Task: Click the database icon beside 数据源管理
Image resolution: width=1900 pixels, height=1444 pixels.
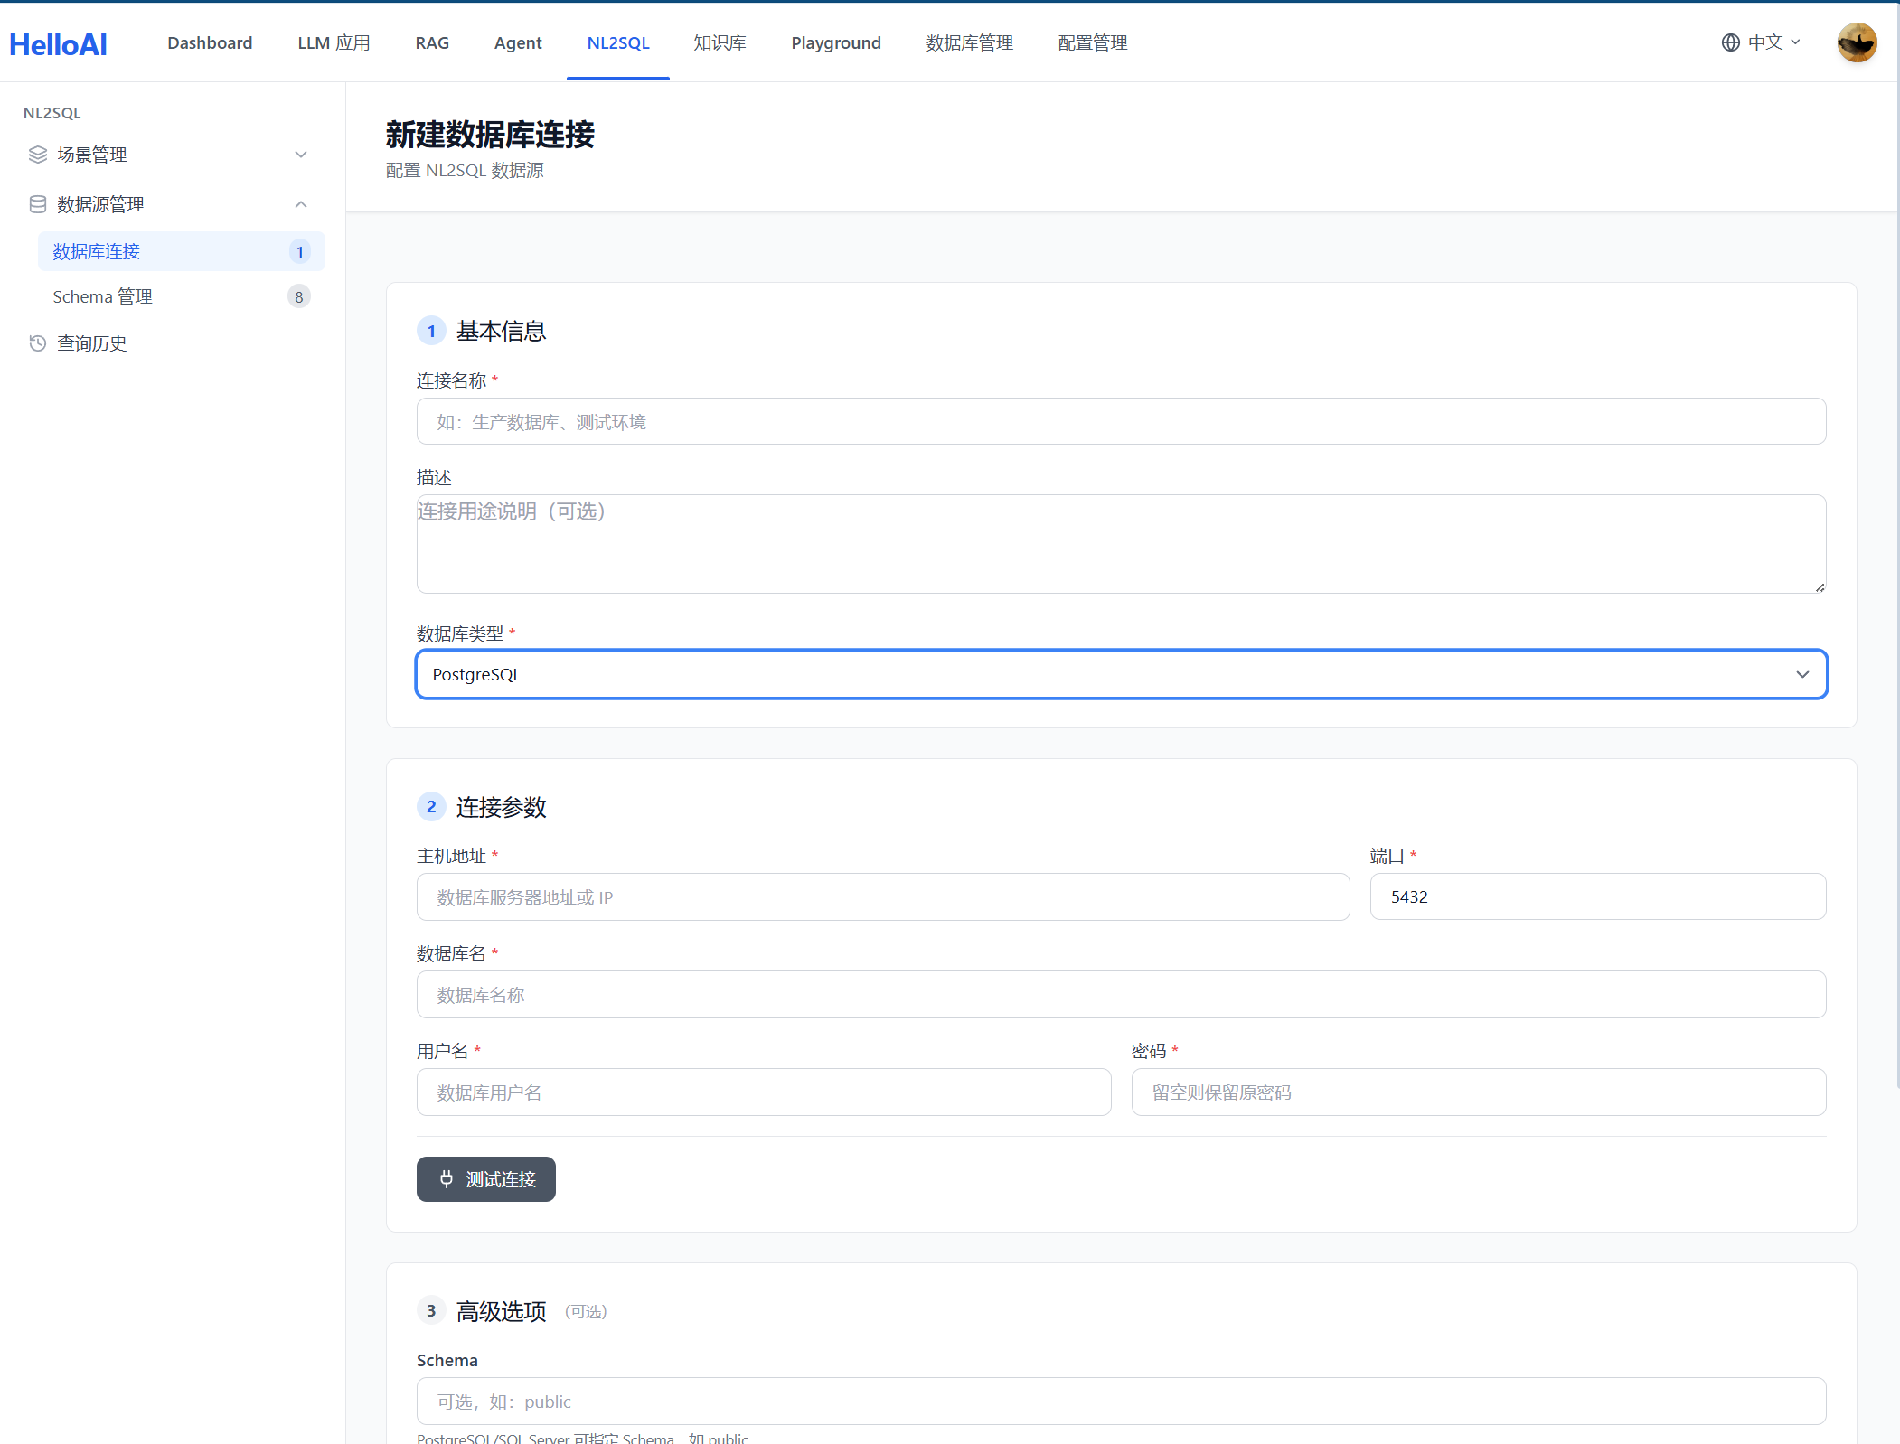Action: (38, 204)
